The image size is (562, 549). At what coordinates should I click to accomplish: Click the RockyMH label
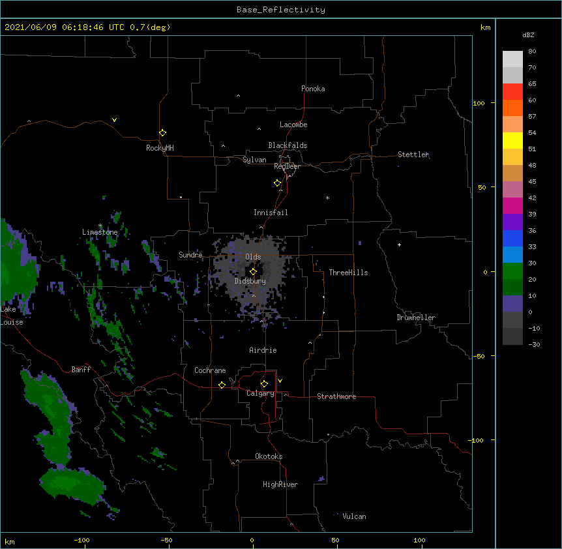click(160, 148)
